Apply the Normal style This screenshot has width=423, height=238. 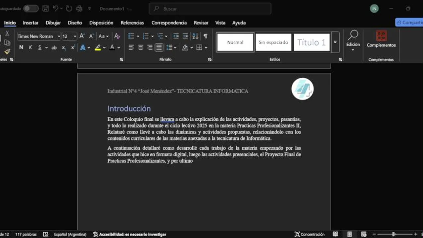click(x=235, y=42)
